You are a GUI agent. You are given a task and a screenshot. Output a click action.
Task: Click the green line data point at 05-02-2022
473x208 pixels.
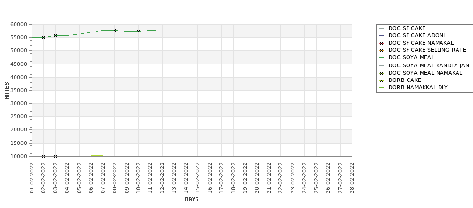pos(80,34)
